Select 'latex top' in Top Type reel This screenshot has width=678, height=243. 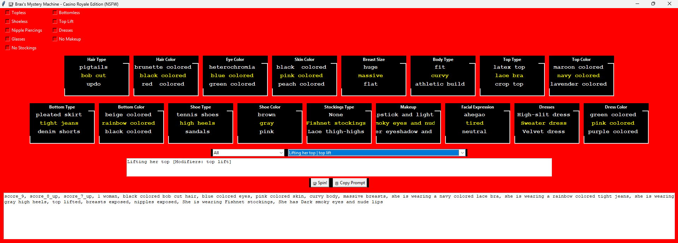click(x=509, y=67)
